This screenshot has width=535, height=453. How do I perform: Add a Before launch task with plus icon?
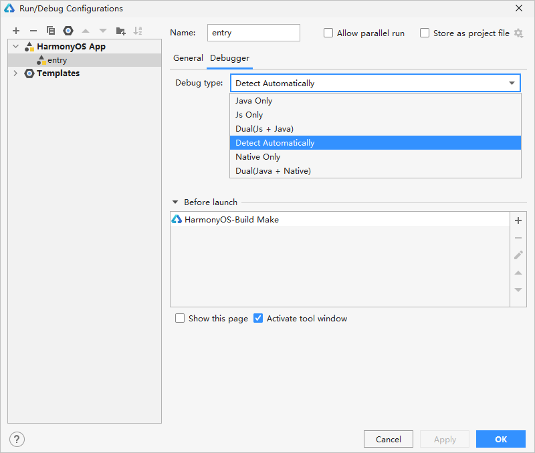coord(518,220)
